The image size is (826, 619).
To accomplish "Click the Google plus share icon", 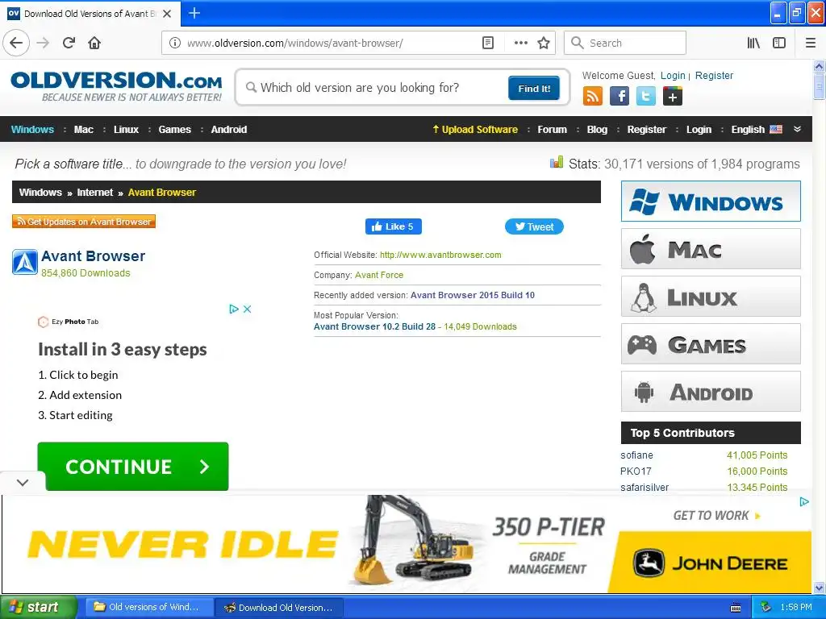I will point(673,97).
